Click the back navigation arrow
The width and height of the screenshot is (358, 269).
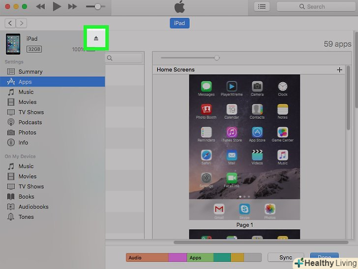pos(10,23)
